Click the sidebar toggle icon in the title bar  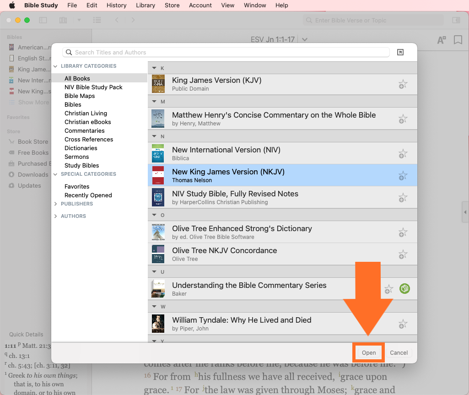[43, 20]
